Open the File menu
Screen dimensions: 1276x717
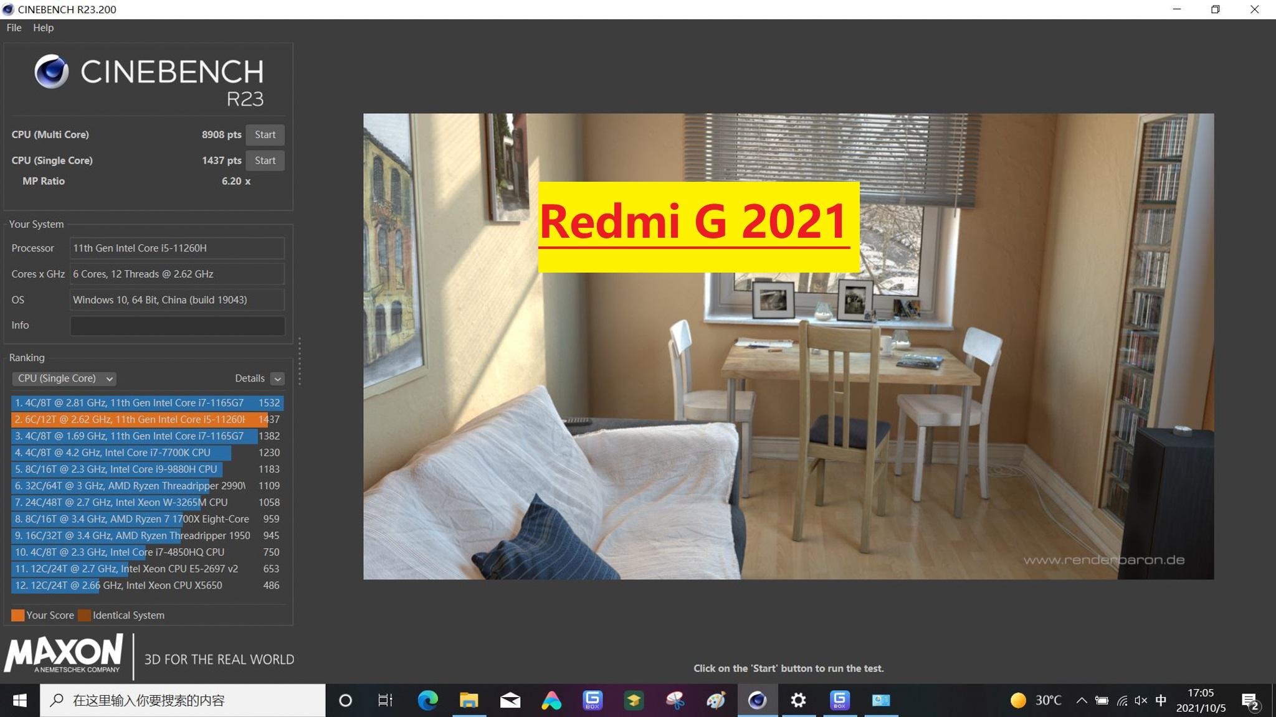click(14, 27)
